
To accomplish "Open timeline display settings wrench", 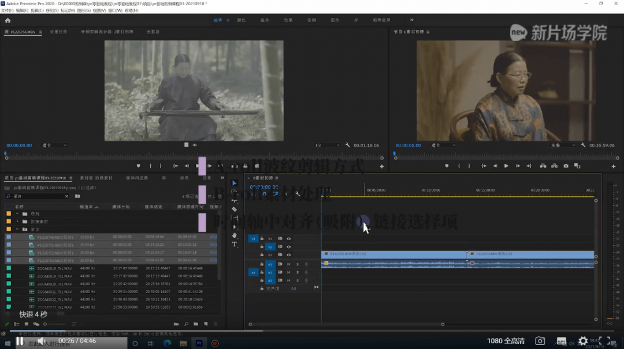I will click(298, 194).
